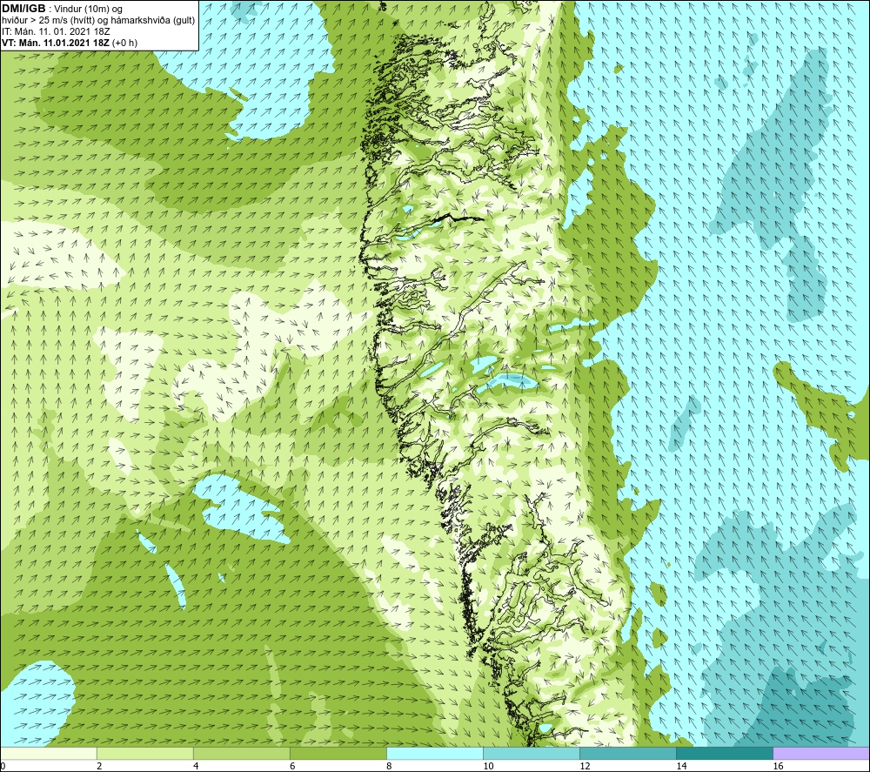The height and width of the screenshot is (772, 870).
Task: Click the scale label '0'
Action: (x=3, y=767)
